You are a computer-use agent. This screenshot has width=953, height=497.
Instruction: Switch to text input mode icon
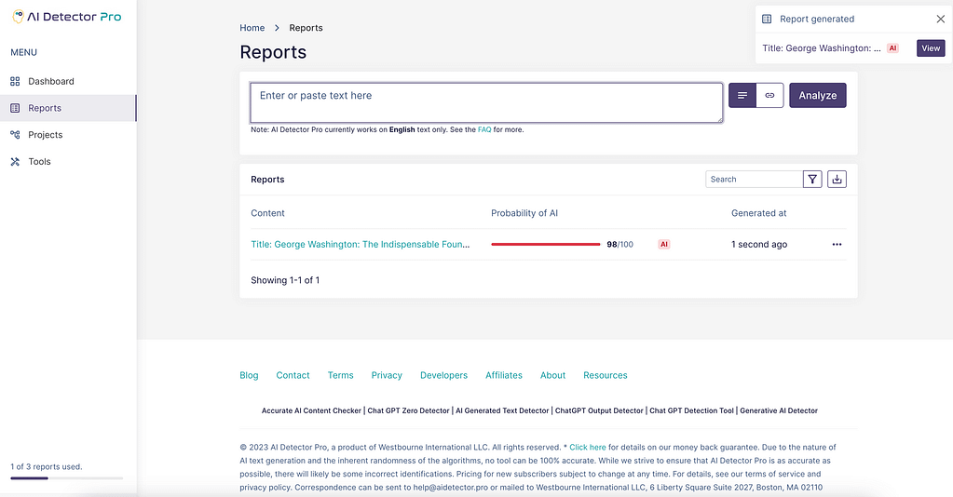pos(742,96)
